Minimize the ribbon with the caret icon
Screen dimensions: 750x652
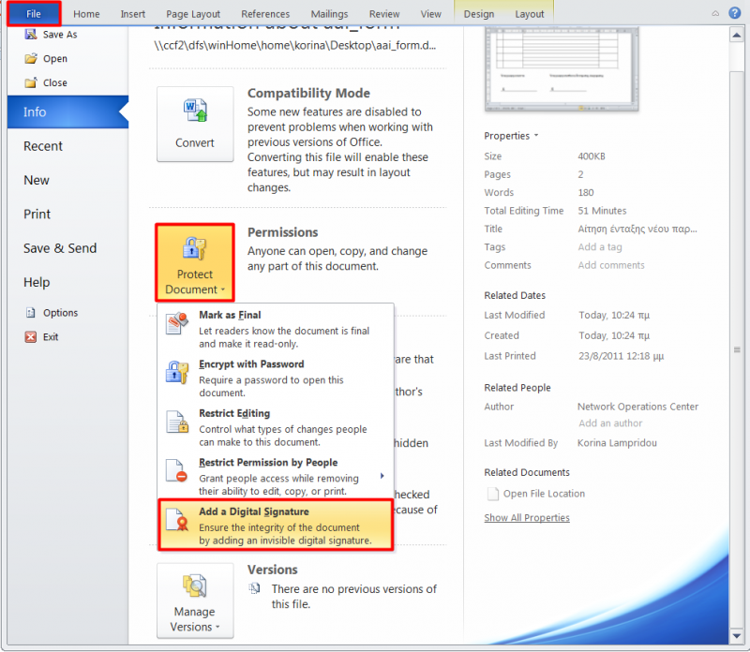click(x=715, y=13)
